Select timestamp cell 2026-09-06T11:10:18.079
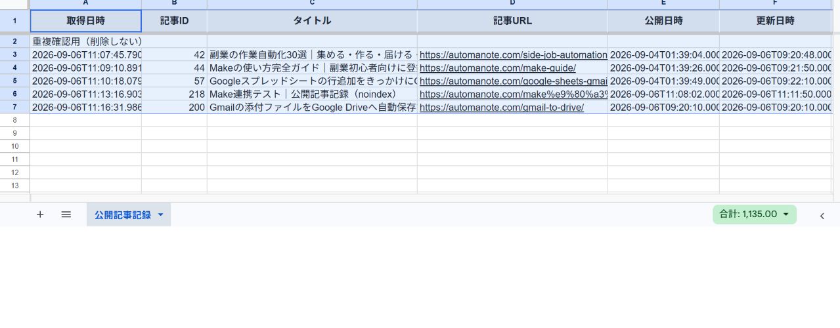The image size is (840, 328). [x=86, y=81]
